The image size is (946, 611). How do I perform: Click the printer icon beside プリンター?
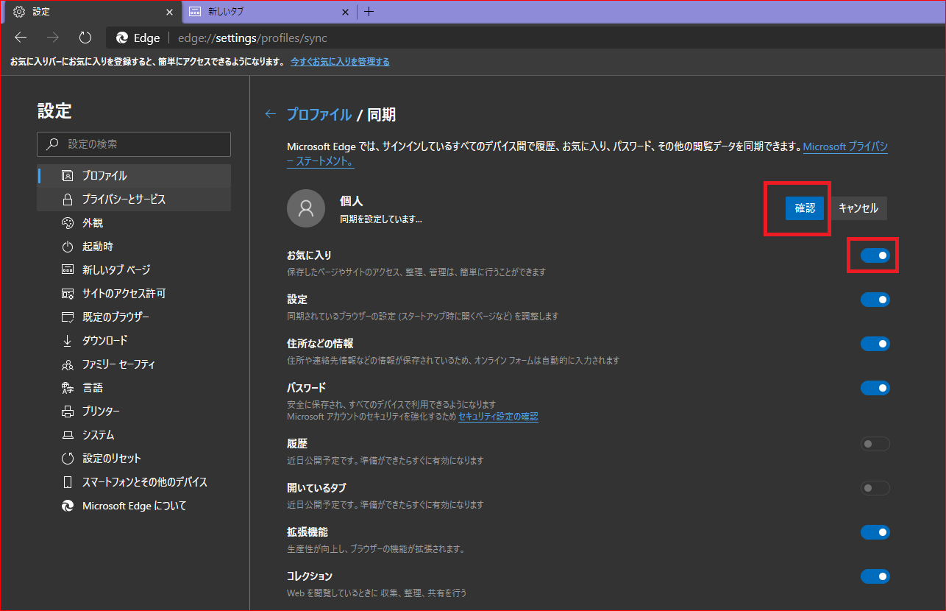point(68,412)
